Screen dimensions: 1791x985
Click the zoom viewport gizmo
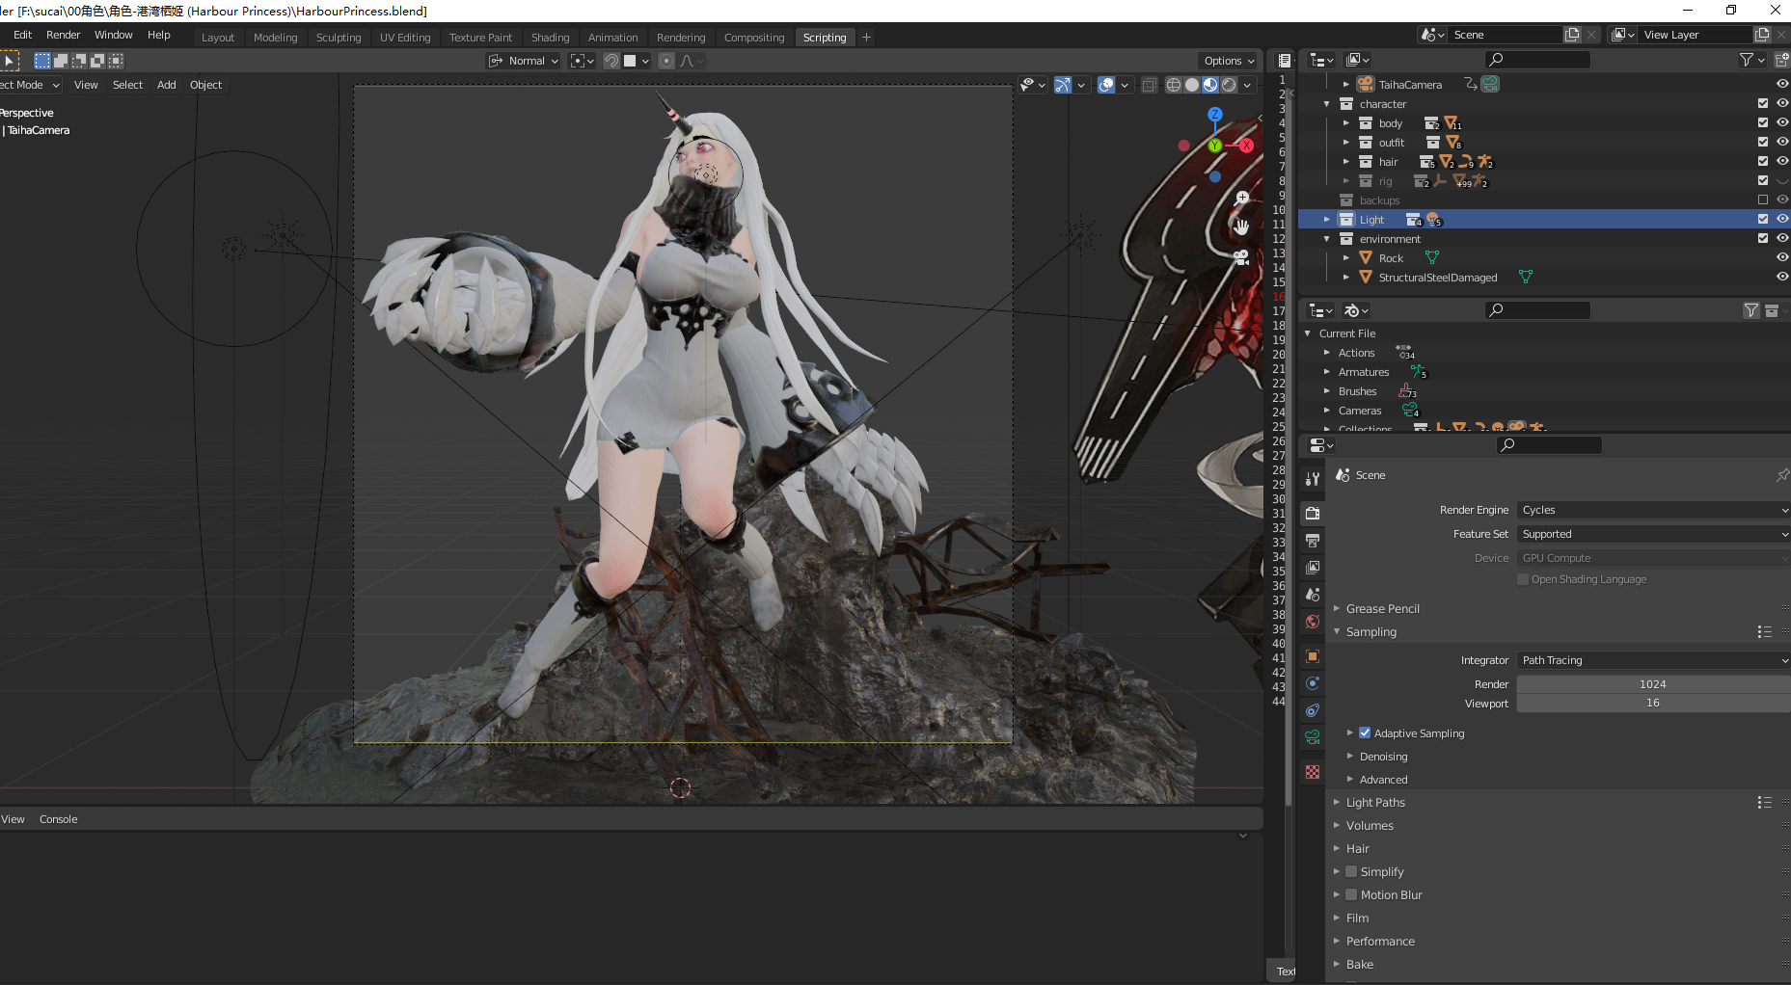pyautogui.click(x=1242, y=198)
